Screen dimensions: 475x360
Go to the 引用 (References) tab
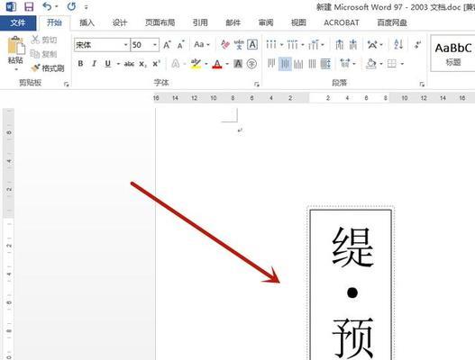tap(200, 22)
